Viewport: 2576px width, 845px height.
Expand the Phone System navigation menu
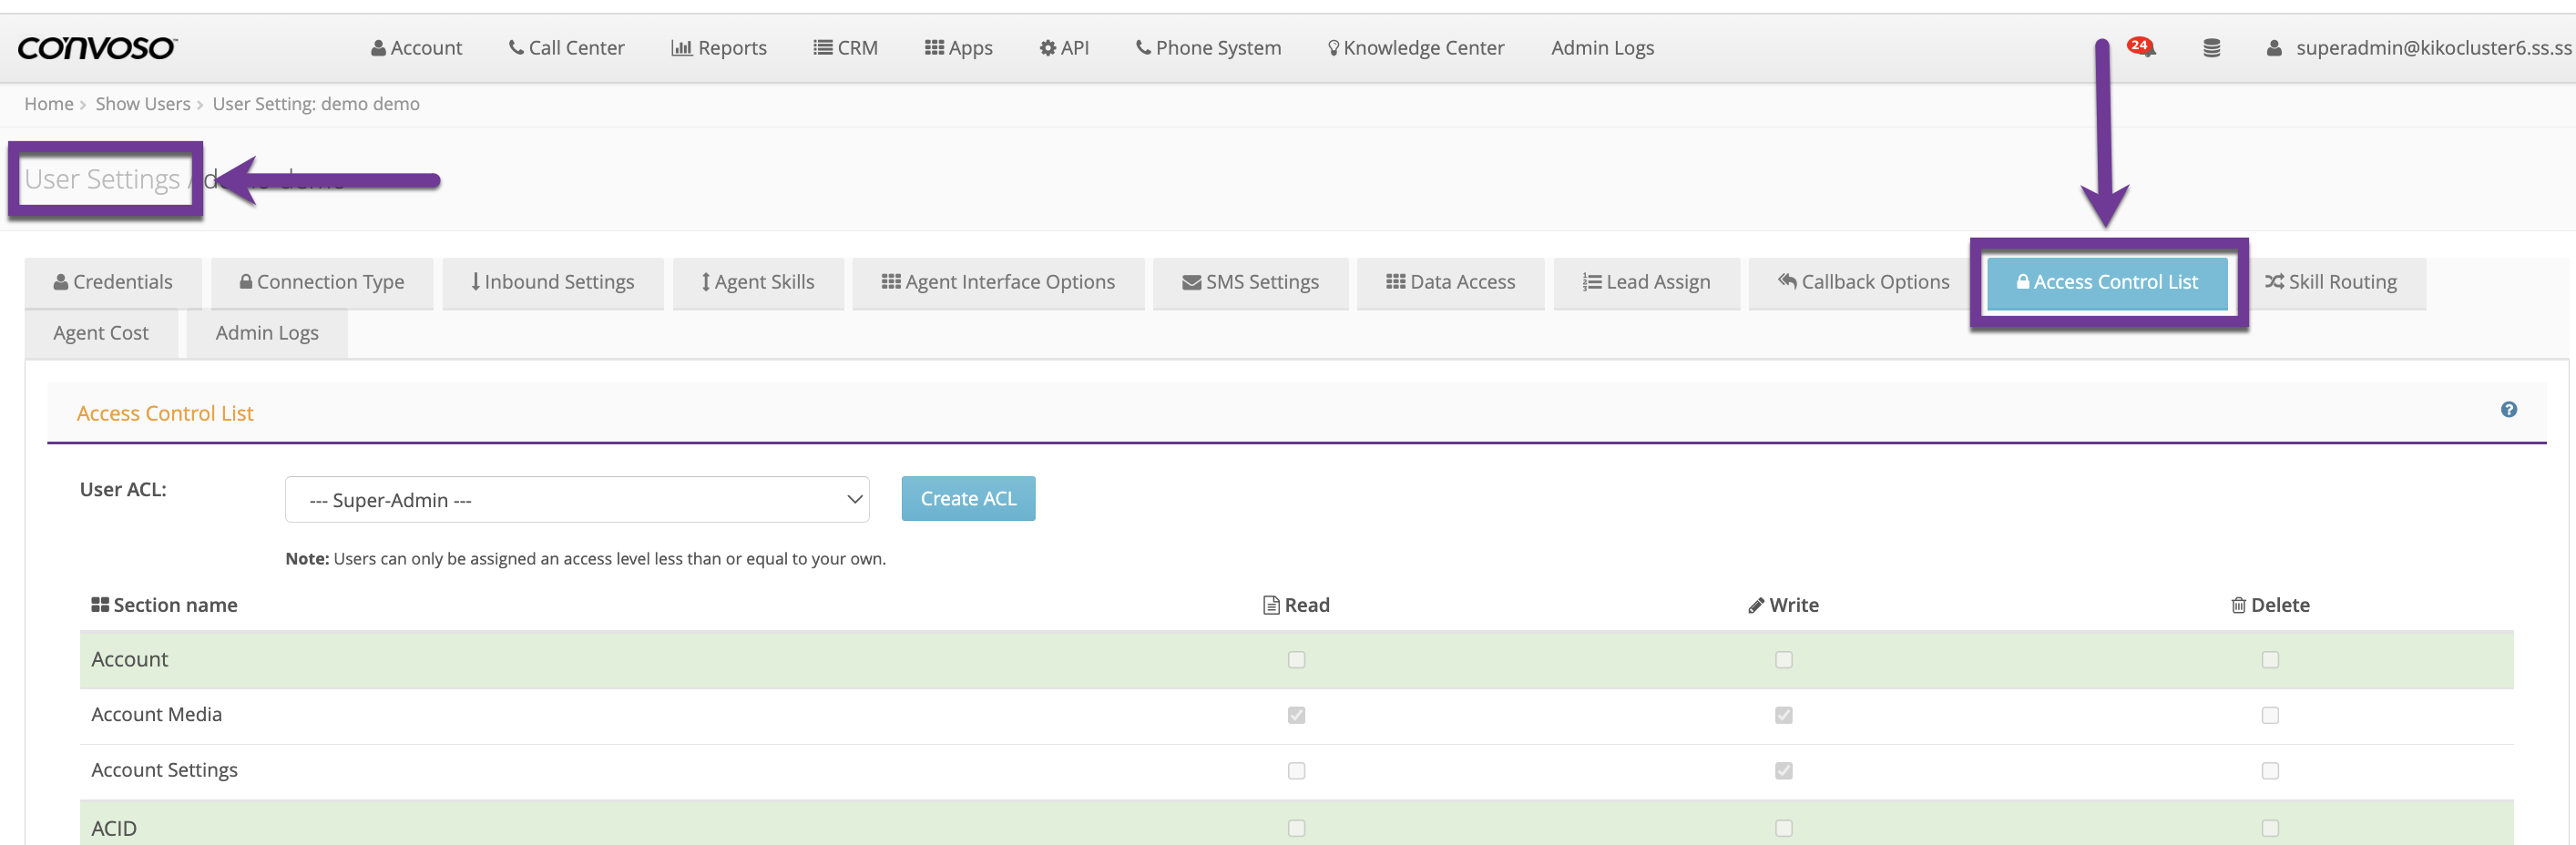tap(1207, 48)
